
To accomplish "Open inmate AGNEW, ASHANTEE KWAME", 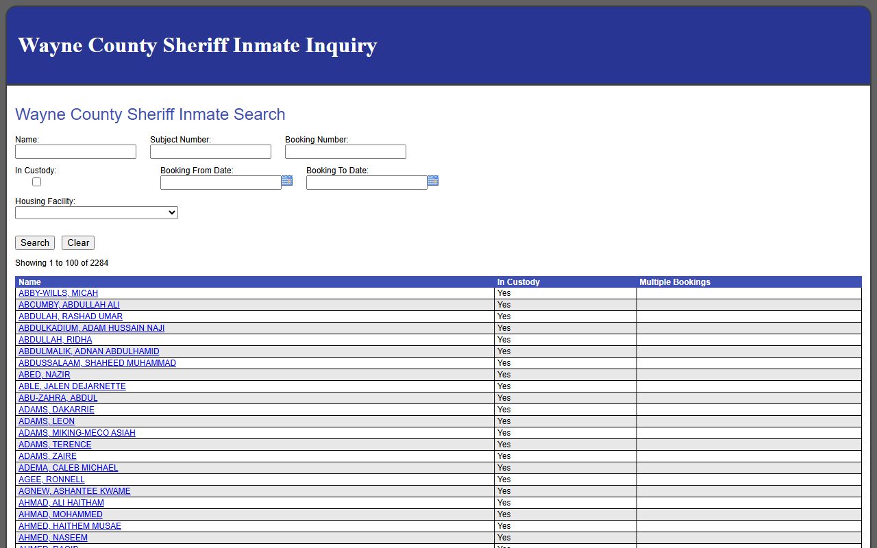I will [x=75, y=491].
